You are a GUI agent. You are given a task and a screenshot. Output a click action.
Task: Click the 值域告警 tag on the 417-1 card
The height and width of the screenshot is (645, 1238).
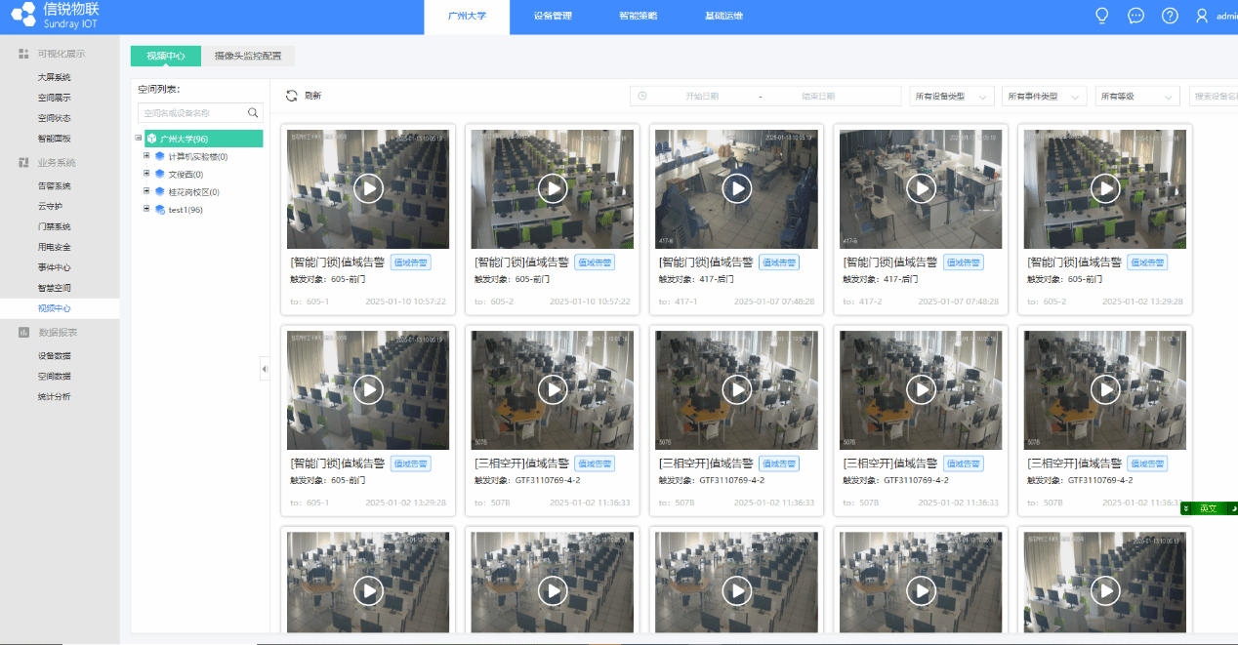tap(778, 262)
